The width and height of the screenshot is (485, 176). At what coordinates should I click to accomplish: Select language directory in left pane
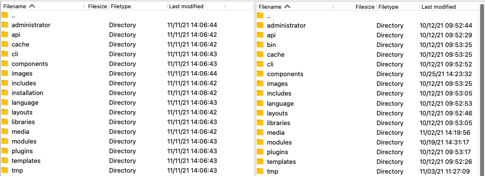(x=127, y=102)
